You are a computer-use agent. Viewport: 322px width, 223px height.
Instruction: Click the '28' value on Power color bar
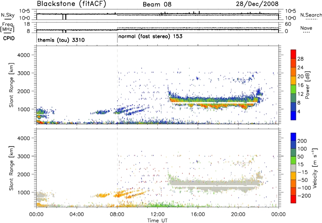(300, 59)
